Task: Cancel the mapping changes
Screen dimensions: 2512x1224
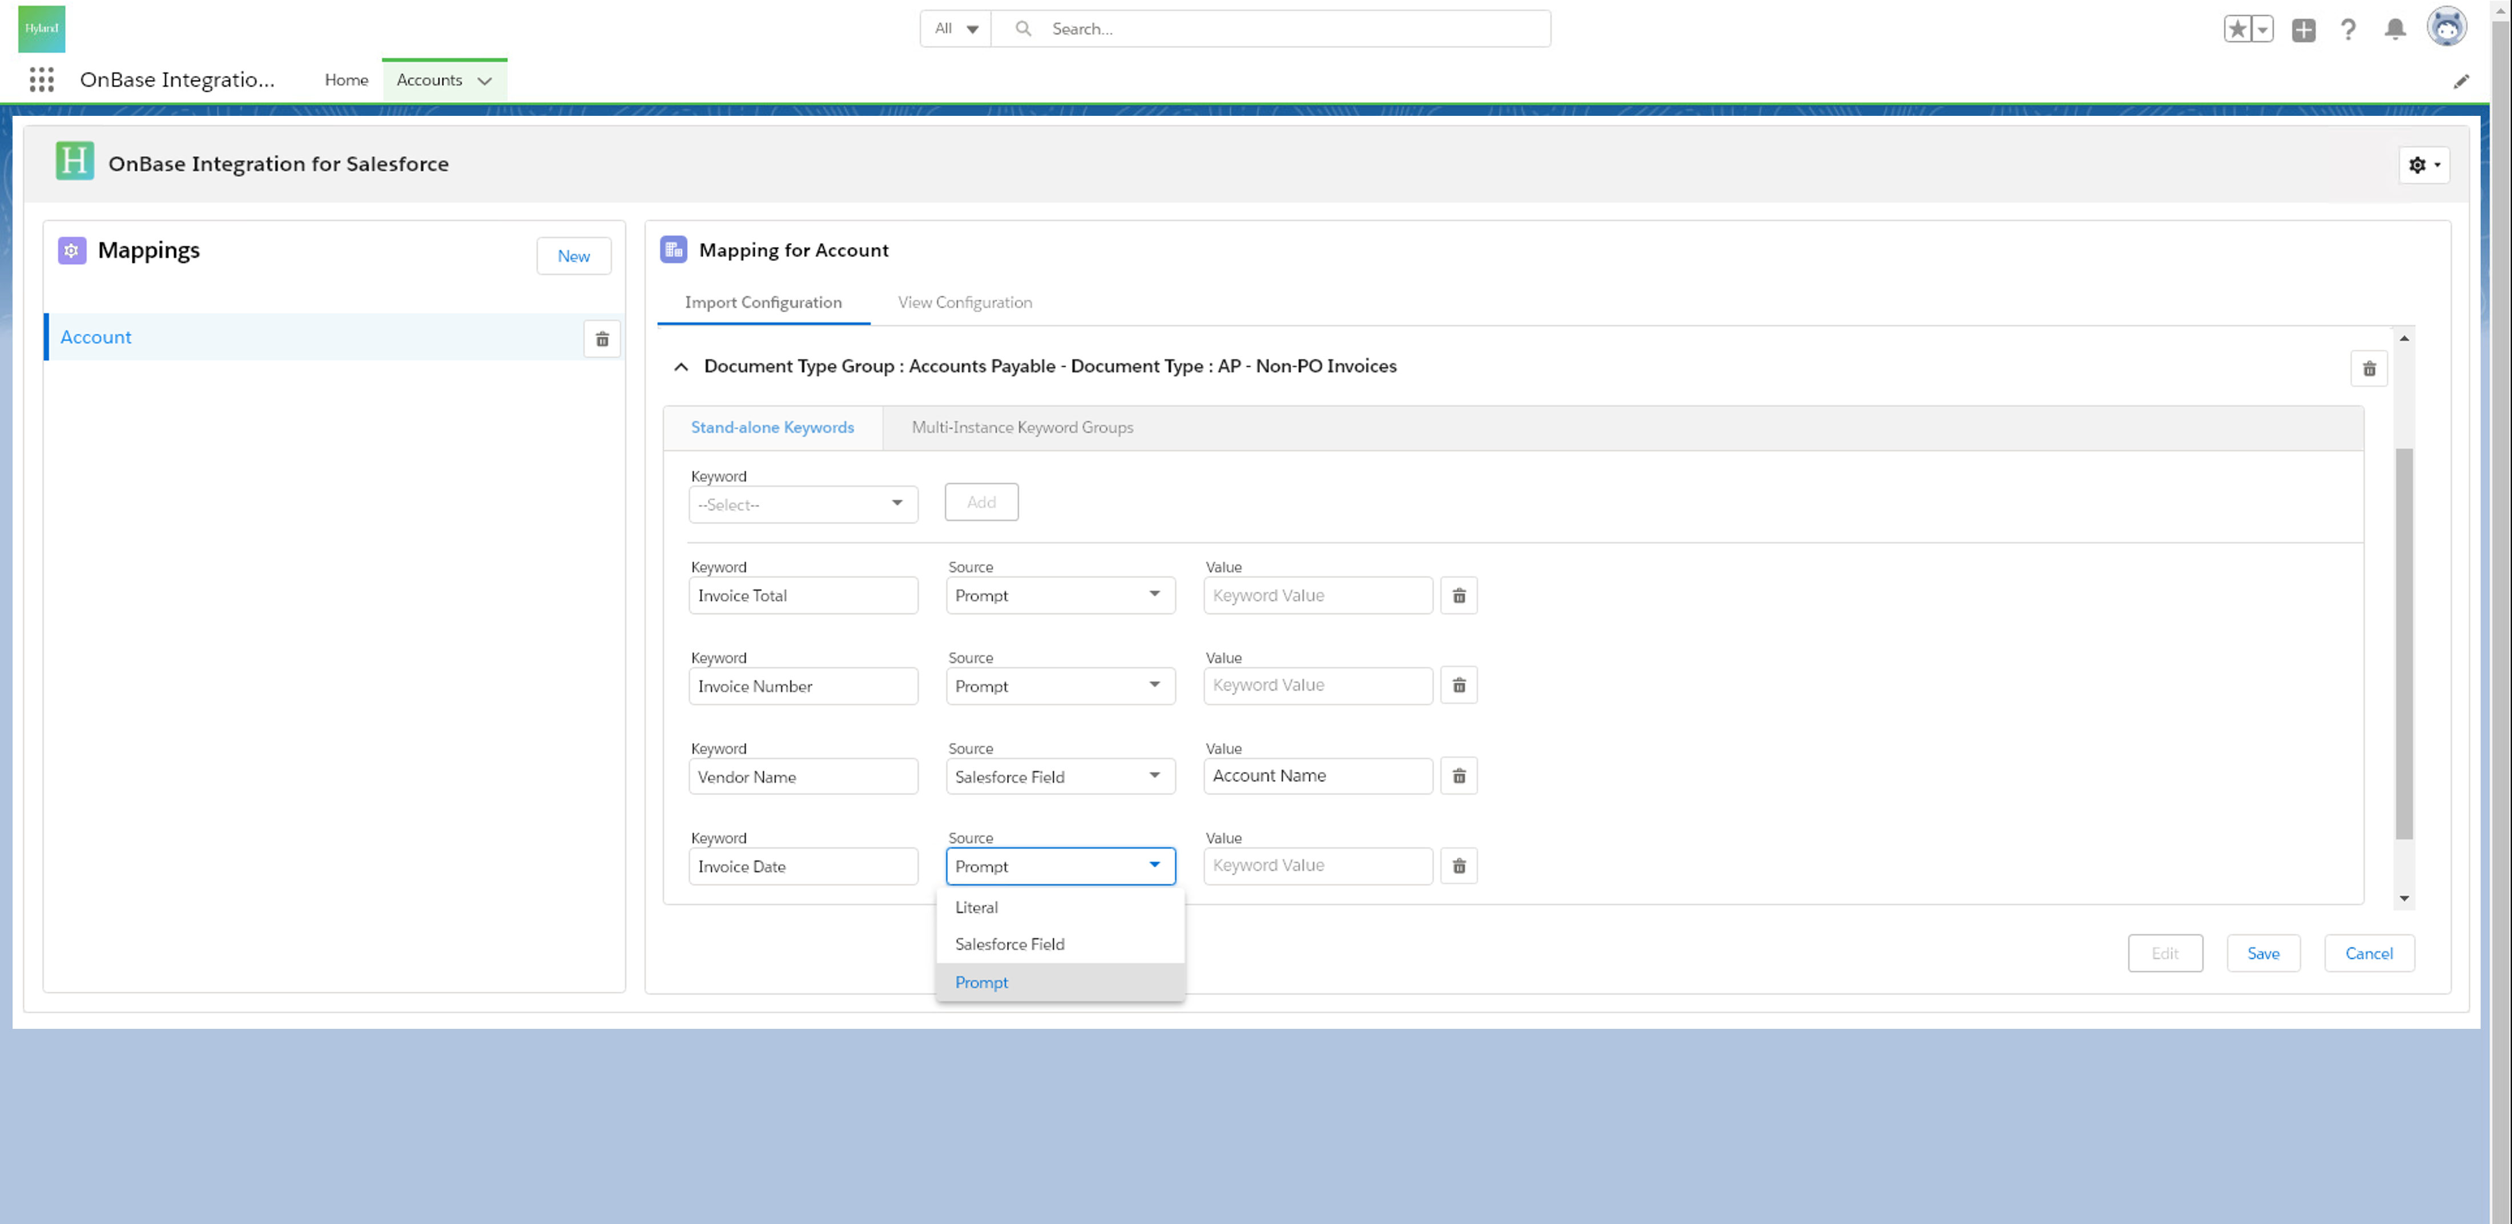Action: click(2369, 953)
